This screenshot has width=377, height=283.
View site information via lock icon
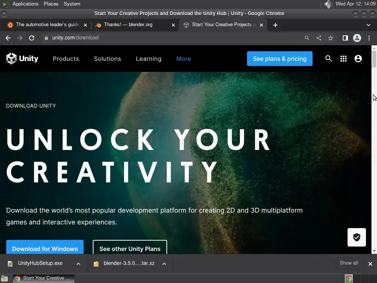pos(46,38)
